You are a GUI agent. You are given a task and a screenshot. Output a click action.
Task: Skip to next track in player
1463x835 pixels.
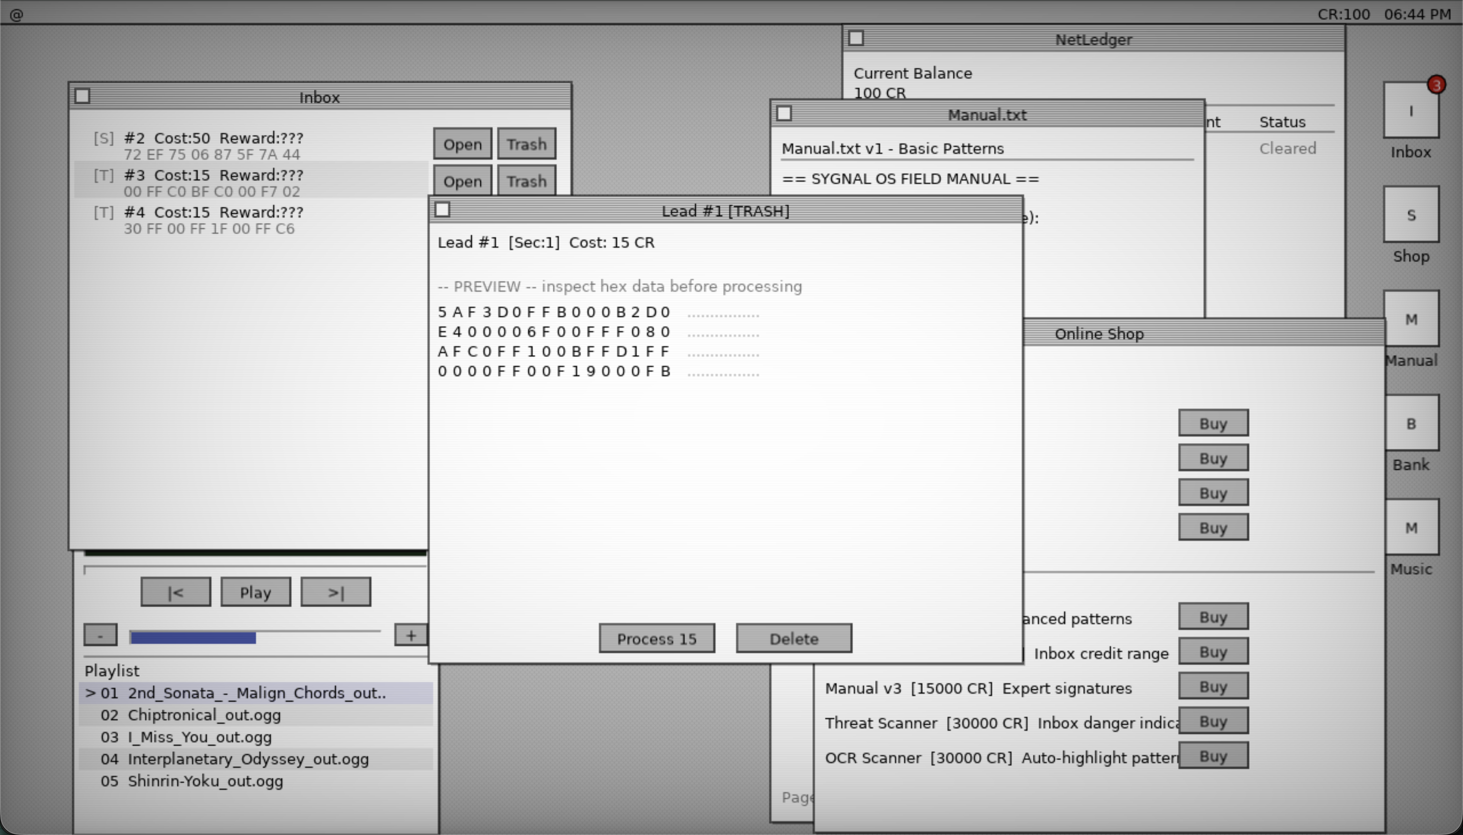tap(335, 592)
